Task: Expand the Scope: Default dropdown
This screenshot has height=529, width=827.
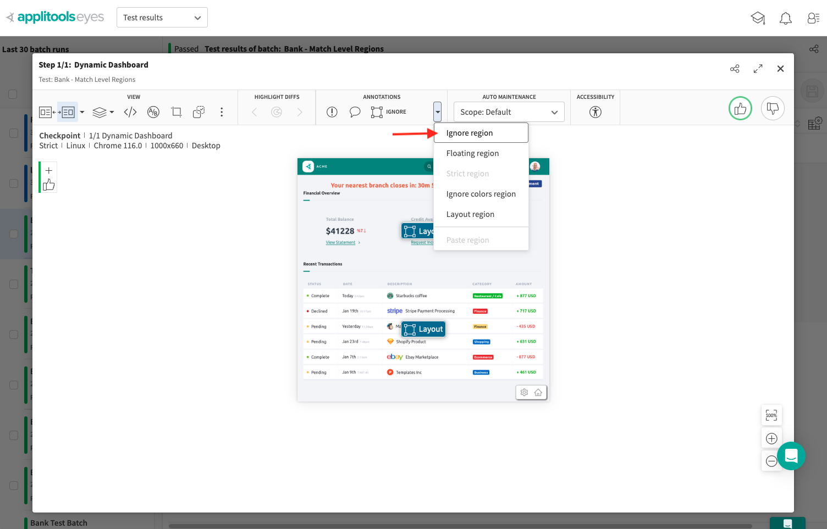Action: [x=509, y=112]
